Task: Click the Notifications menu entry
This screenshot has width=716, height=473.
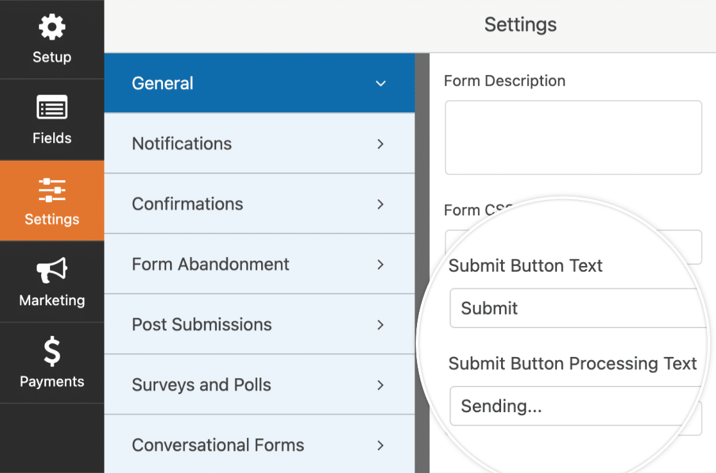Action: [x=182, y=144]
